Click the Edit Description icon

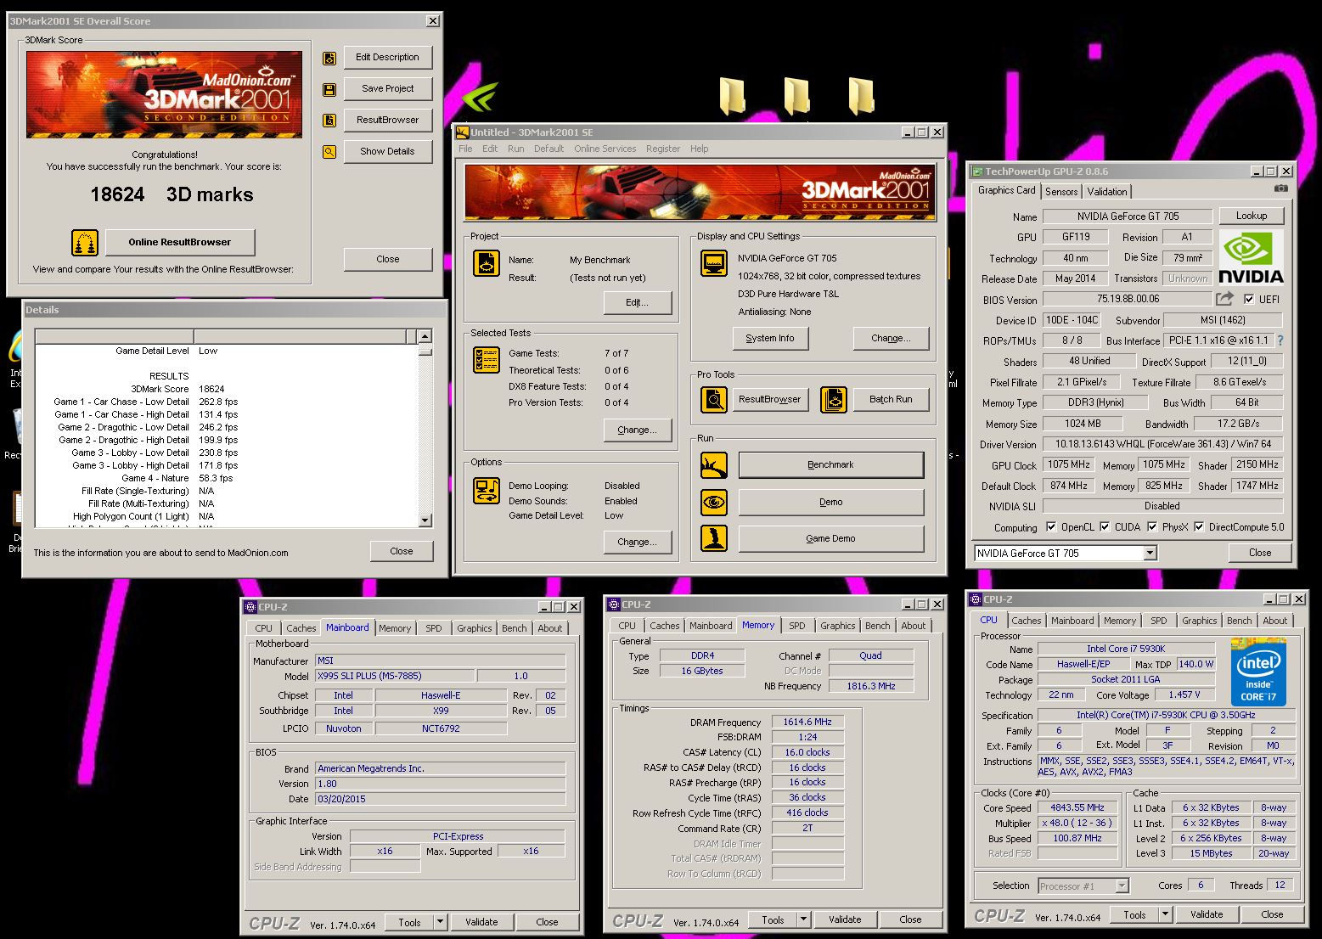click(x=329, y=59)
